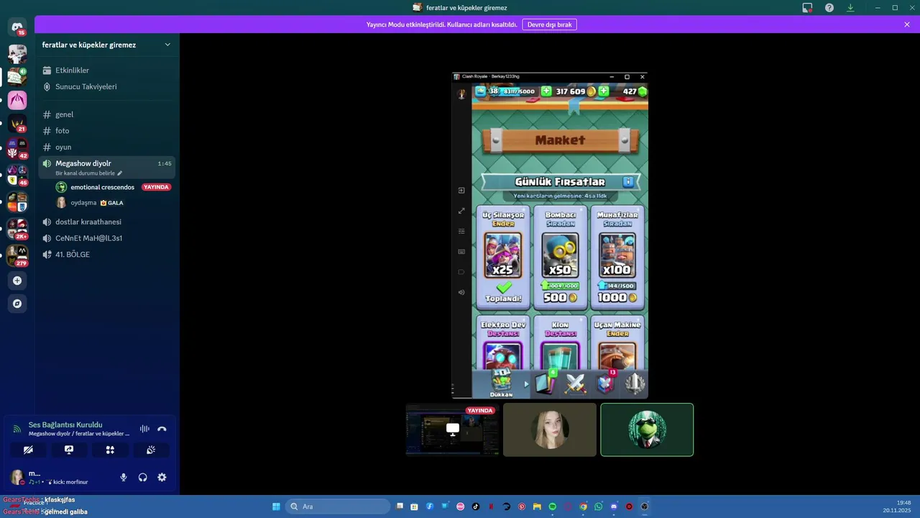Expand the feratlar ve küpekler giremez server menu

(107, 45)
